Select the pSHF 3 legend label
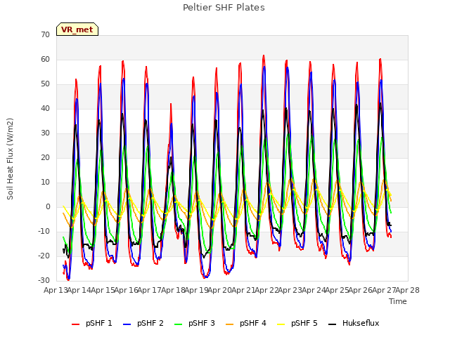 [202, 323]
